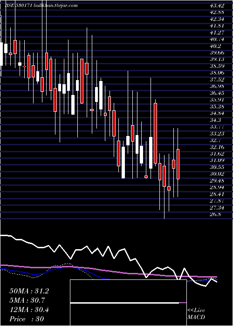
Task: Select the 39.66 price level label
Action: point(217,53)
